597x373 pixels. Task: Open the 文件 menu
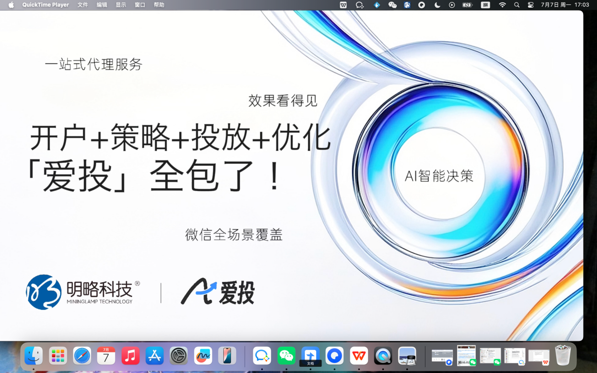(83, 5)
